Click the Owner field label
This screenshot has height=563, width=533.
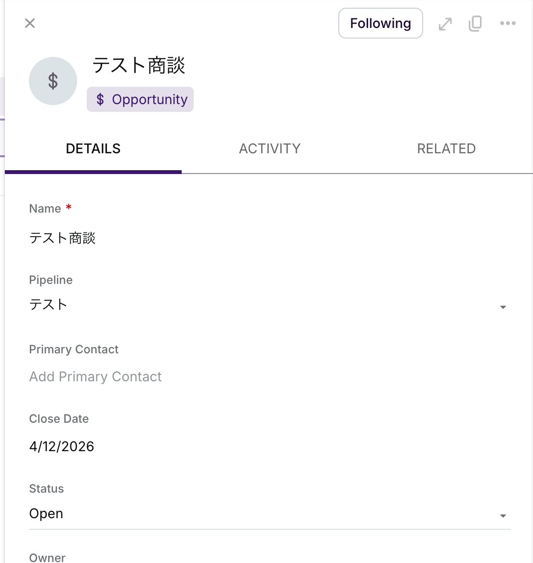coord(47,558)
